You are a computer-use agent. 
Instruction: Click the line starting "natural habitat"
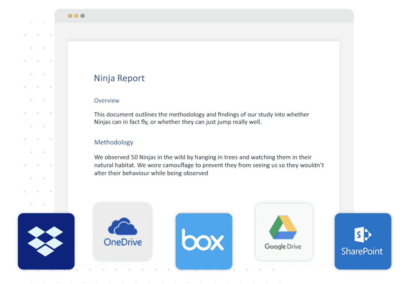[209, 165]
